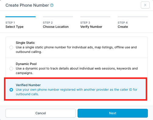Toggle the Verified Number radio button

11,90
